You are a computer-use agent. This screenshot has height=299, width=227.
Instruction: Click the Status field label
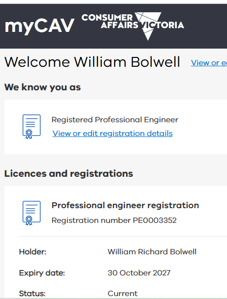tap(32, 294)
